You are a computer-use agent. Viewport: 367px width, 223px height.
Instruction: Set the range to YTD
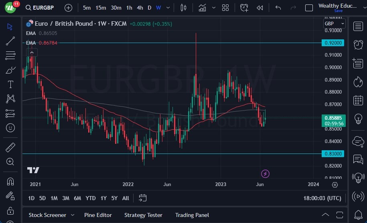click(91, 198)
